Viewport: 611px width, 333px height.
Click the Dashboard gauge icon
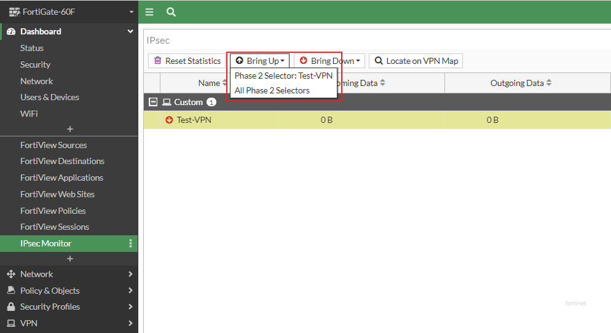(11, 31)
